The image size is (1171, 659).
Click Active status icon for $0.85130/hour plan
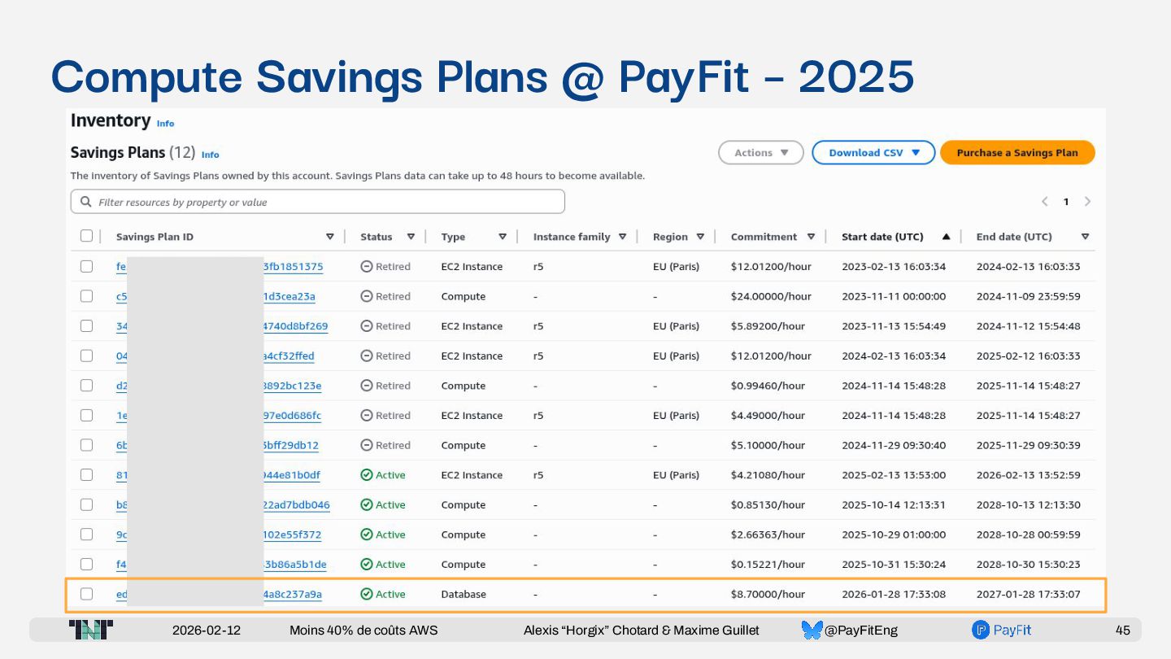367,505
